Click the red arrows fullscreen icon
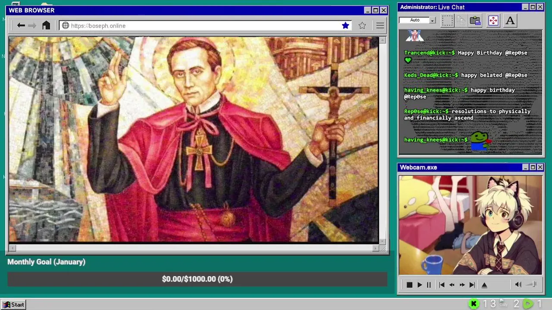552x310 pixels. pos(493,20)
